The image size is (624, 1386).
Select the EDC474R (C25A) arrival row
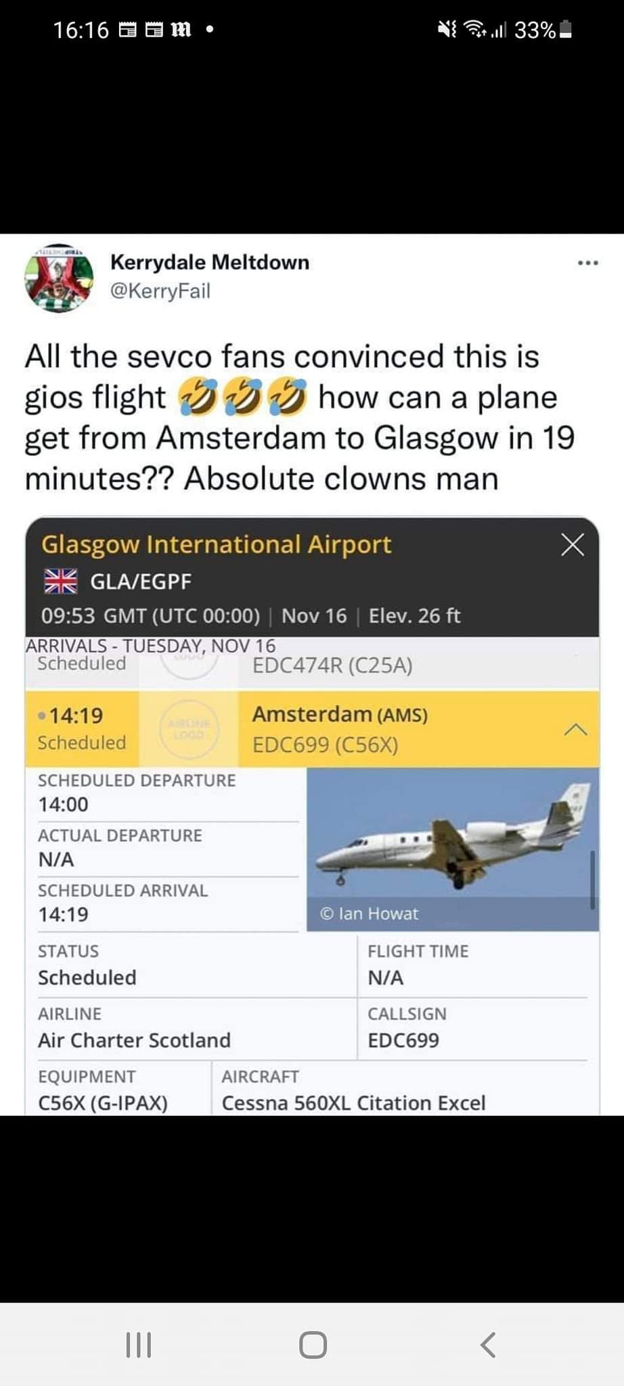[332, 665]
